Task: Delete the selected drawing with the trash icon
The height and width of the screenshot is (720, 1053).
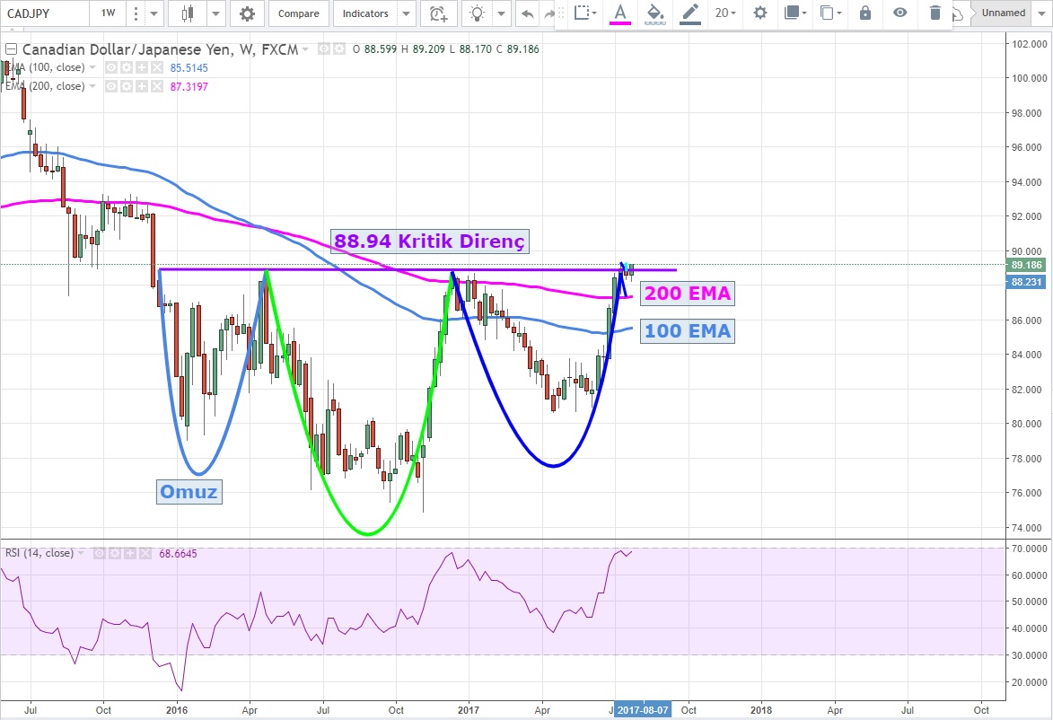Action: coord(935,13)
